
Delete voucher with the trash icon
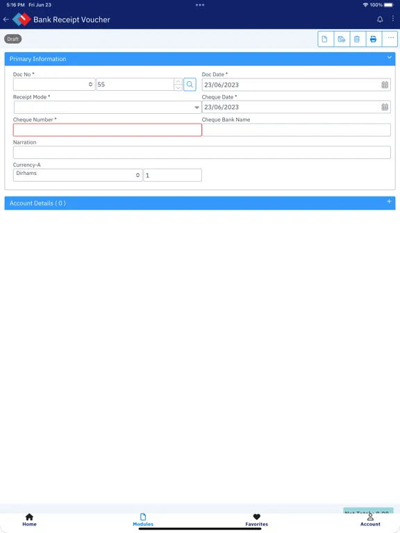[357, 39]
